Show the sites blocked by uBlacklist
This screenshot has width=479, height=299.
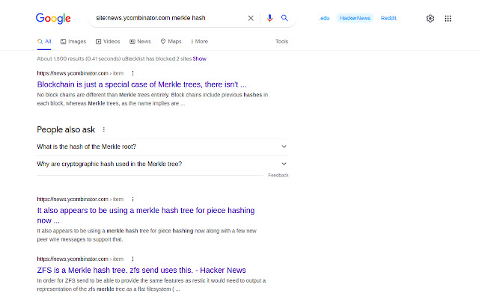(200, 58)
